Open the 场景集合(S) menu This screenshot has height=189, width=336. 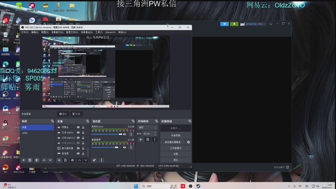click(x=87, y=32)
